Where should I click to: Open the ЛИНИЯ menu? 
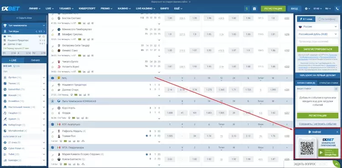coord(35,9)
